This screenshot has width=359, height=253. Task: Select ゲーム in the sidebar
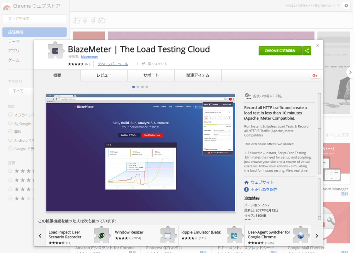coord(14,60)
